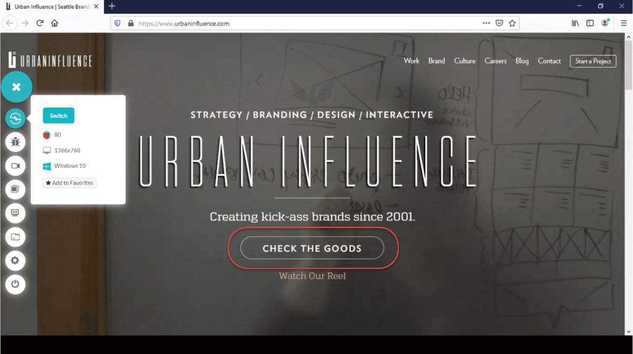Click the padlock site security icon
Viewport: 633px width, 354px height.
click(131, 23)
